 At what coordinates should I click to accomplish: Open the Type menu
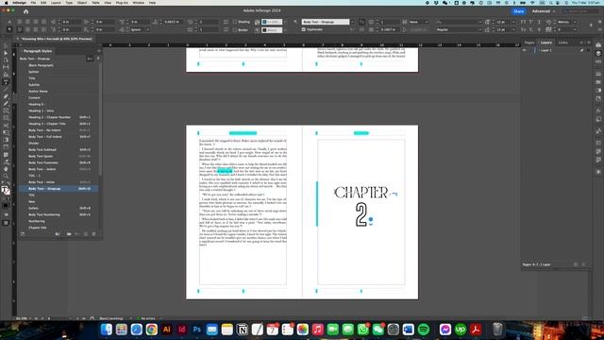pos(69,3)
